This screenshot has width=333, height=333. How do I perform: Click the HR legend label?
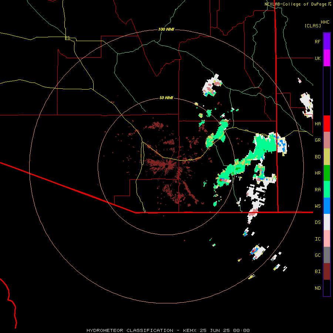point(317,173)
